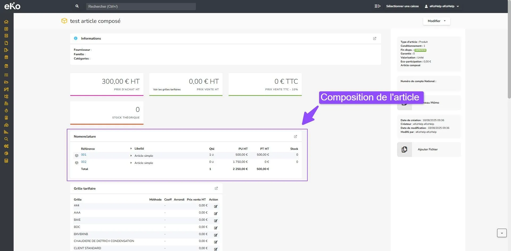
Task: Click Sélectionner une caisse
Action: (402, 6)
